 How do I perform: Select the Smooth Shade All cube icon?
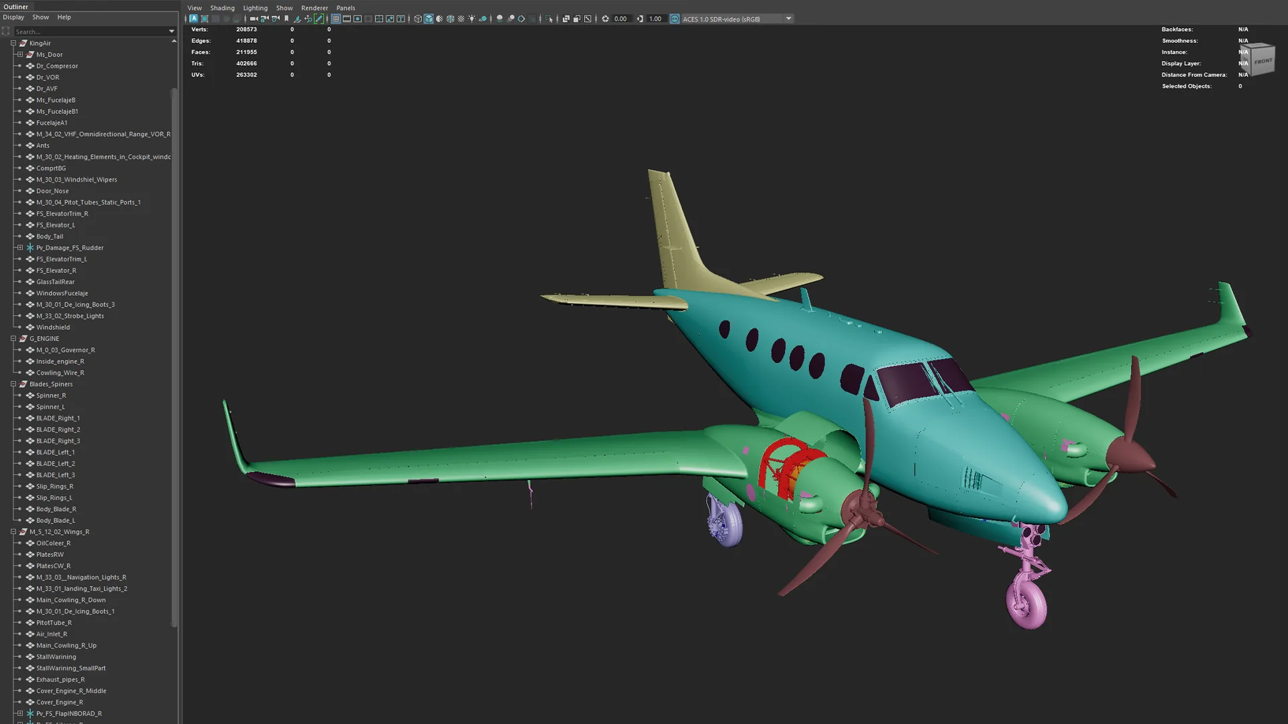coord(429,19)
